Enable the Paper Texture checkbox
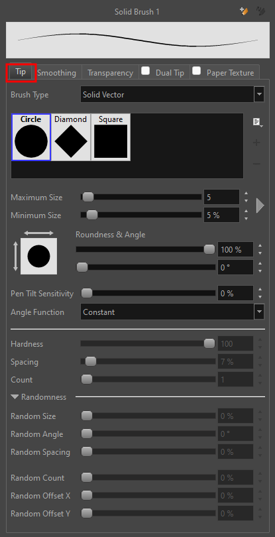The height and width of the screenshot is (537, 275). (x=197, y=71)
